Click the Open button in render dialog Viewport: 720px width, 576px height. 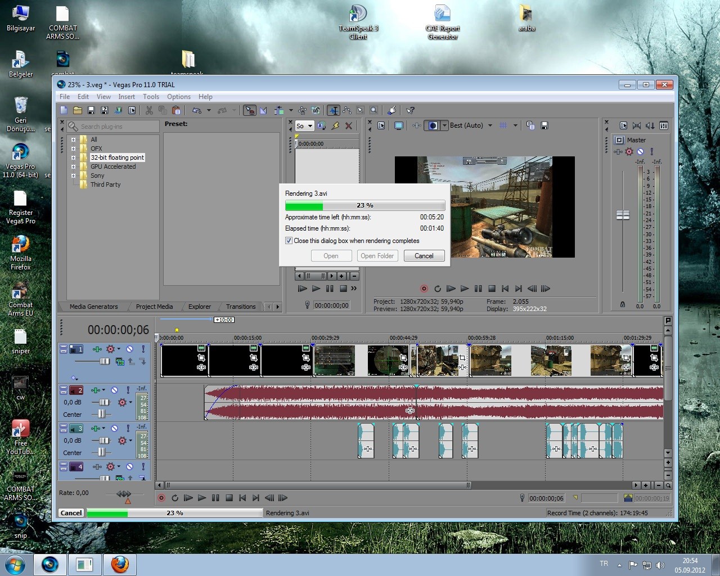pos(331,256)
